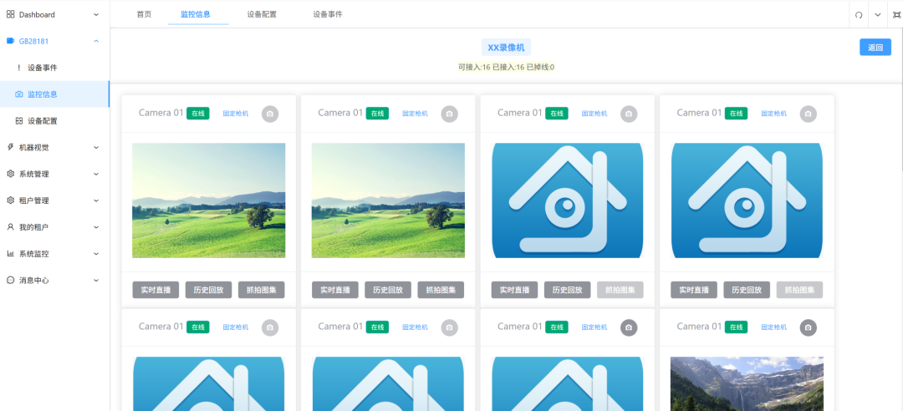This screenshot has width=903, height=411.
Task: Collapse the GB28181 sidebar menu
Action: [96, 41]
